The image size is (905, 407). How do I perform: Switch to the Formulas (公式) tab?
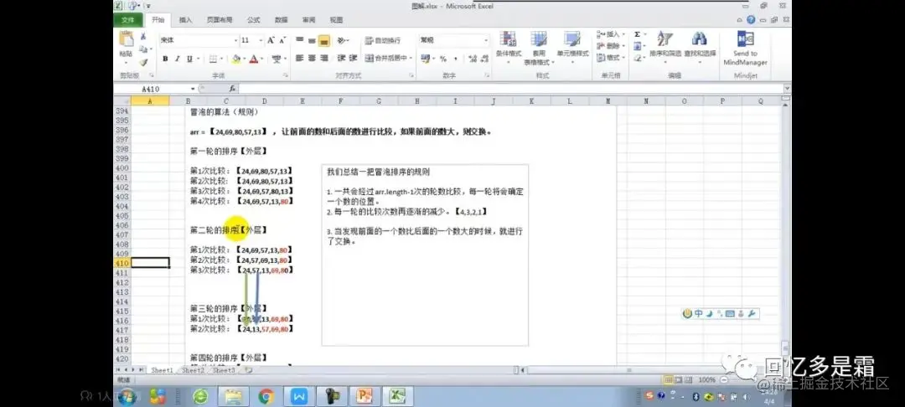(253, 19)
